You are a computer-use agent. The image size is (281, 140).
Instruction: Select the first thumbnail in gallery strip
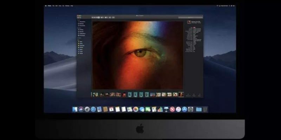pos(95,94)
